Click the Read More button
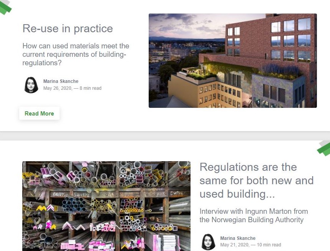The image size is (330, 251). [39, 114]
